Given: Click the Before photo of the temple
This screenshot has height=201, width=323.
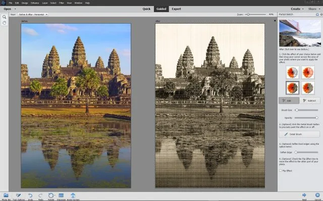Looking at the screenshot, I should 76,106.
